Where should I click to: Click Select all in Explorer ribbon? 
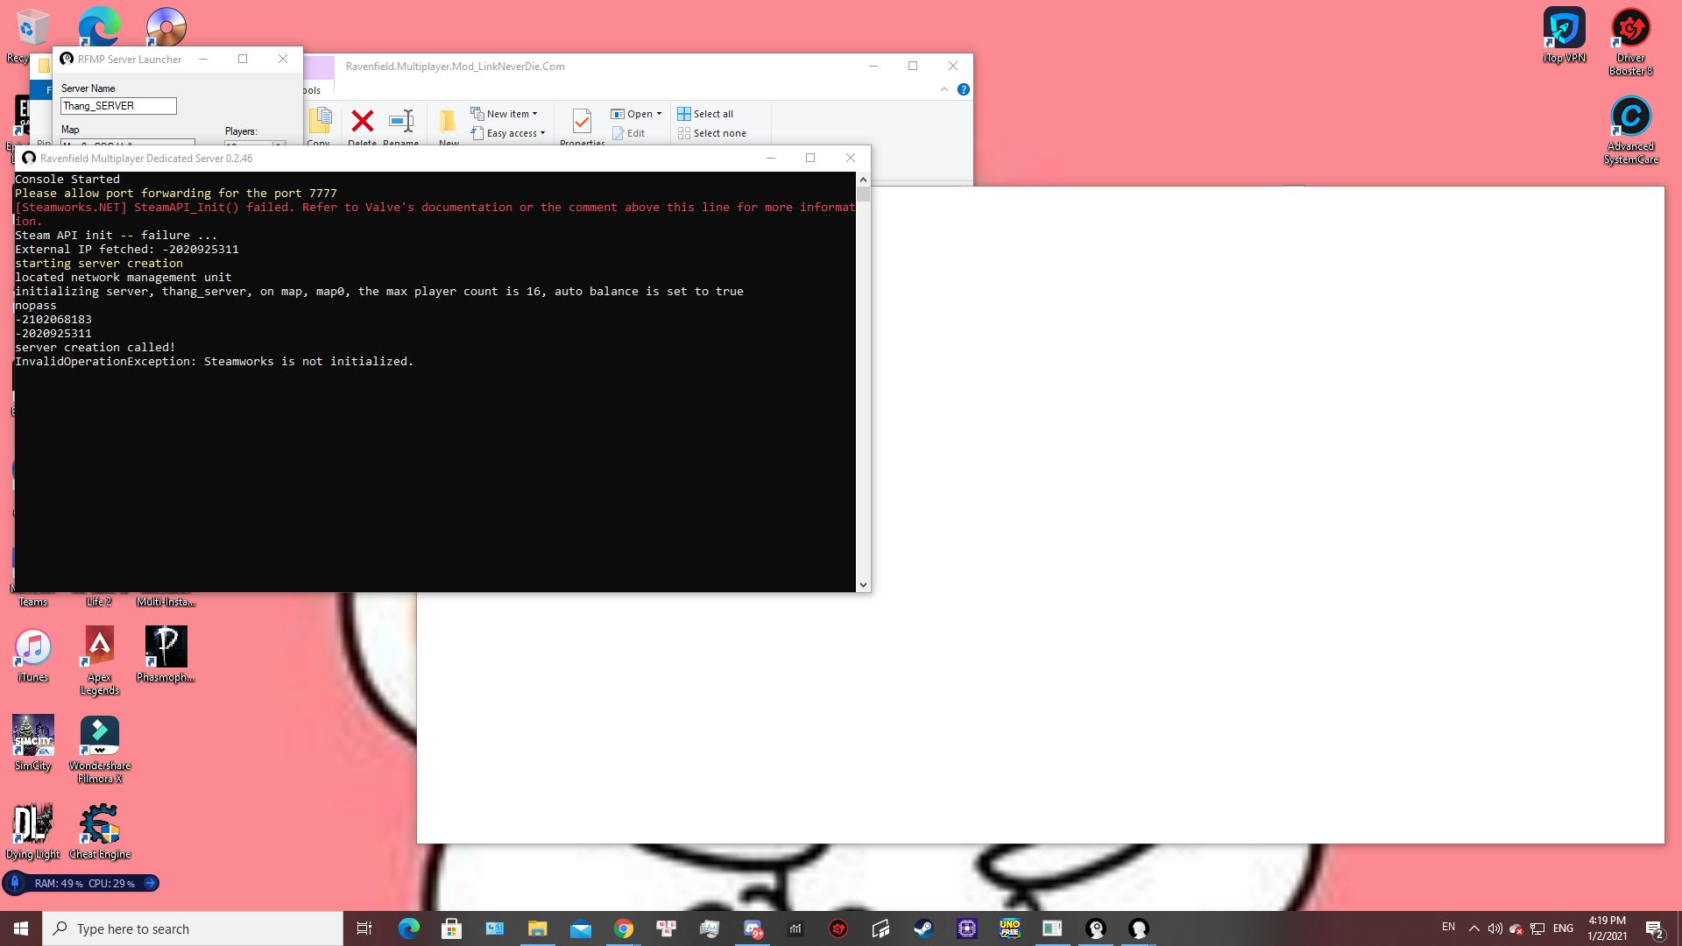[x=705, y=114]
